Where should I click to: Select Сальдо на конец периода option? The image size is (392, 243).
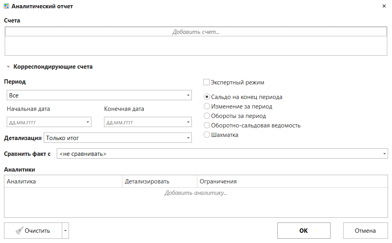point(207,97)
